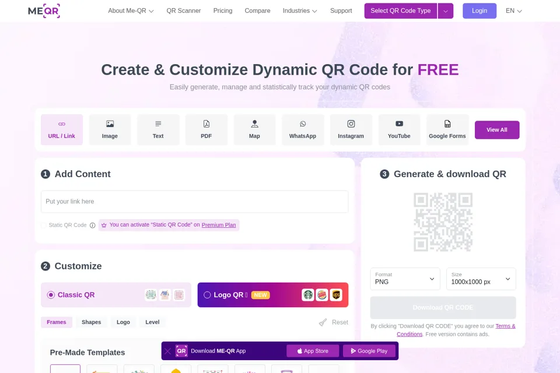Click the Download QR CODE button
Image resolution: width=560 pixels, height=373 pixels.
[443, 308]
